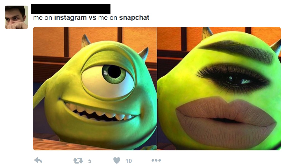Click the thick eyebrow in right image
The height and width of the screenshot is (168, 285).
[236, 51]
